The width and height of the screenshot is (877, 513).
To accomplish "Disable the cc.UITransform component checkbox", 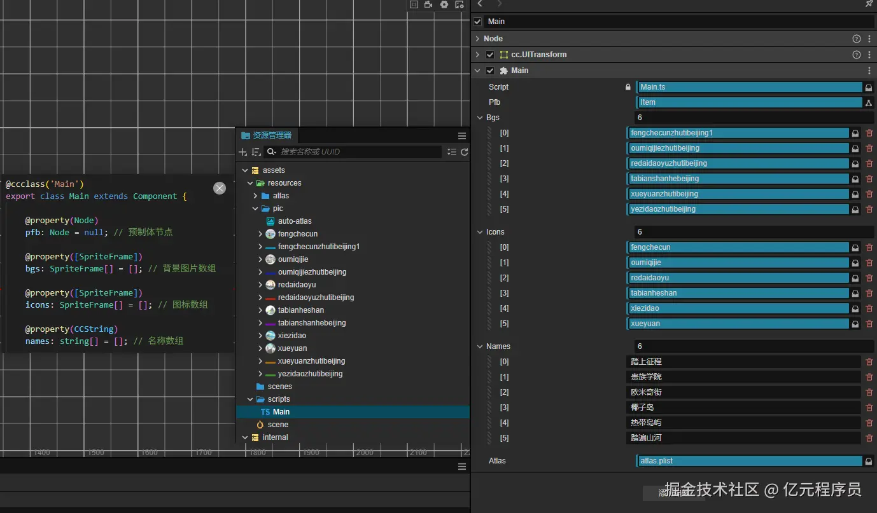I will pyautogui.click(x=490, y=55).
